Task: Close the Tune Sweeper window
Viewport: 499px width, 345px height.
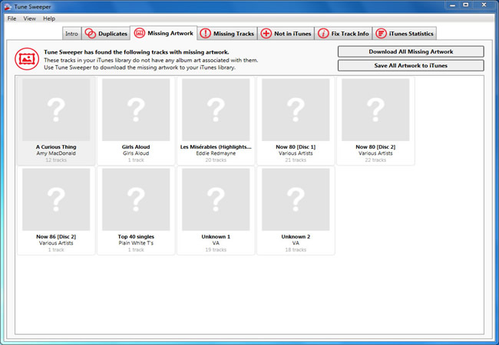Action: coord(484,5)
